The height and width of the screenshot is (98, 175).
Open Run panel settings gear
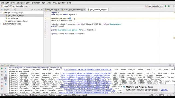click(170, 65)
